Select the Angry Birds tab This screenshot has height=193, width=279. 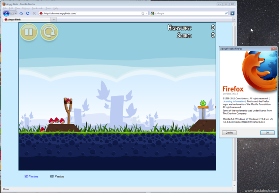27,20
